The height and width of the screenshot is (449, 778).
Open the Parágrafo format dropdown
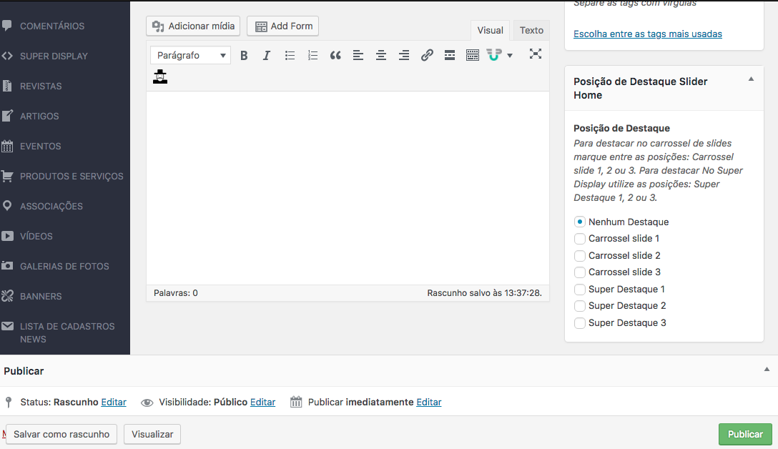click(190, 55)
